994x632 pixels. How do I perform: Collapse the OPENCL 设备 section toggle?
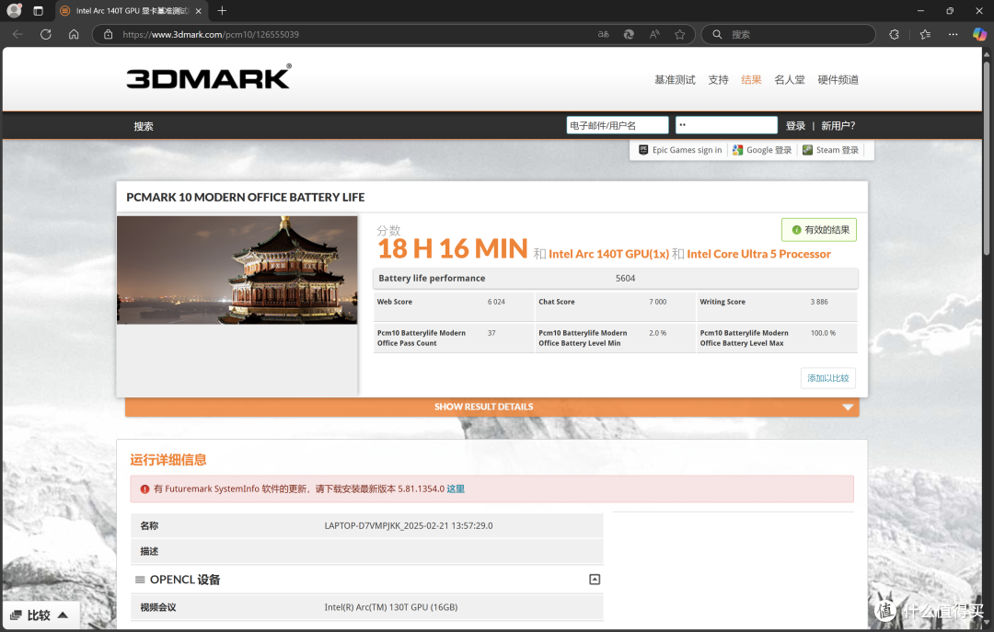click(x=595, y=580)
